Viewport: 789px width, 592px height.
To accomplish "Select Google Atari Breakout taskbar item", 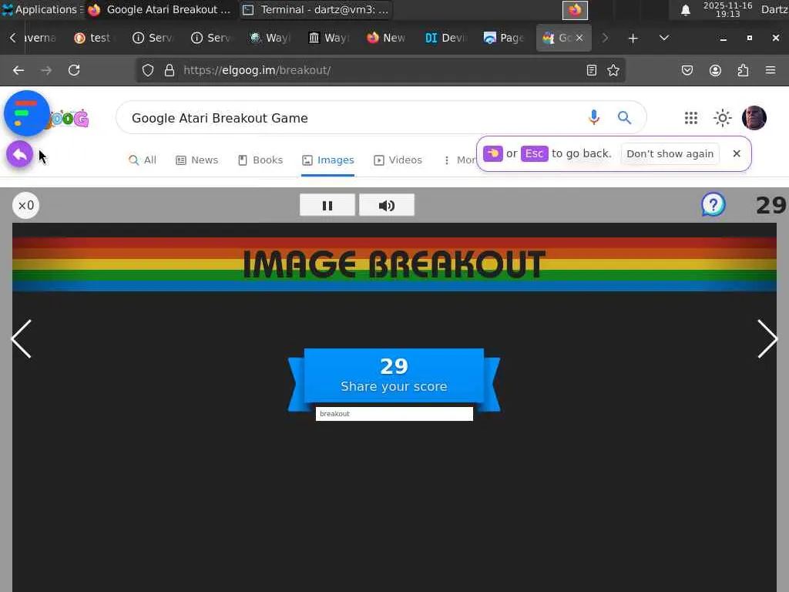I will (x=160, y=9).
